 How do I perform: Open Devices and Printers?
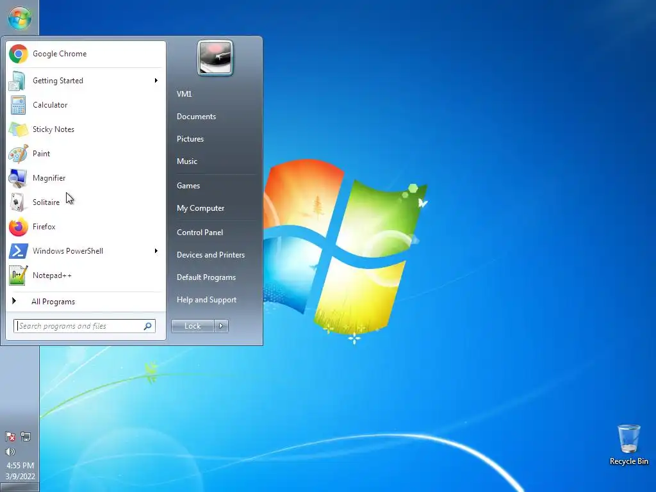point(210,255)
